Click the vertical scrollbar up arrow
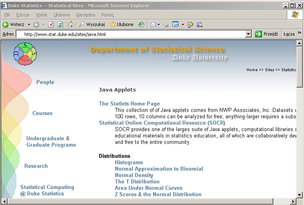The image size is (304, 205). pos(299,43)
